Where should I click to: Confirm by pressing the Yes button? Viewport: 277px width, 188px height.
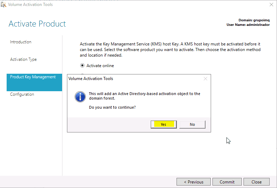164,124
